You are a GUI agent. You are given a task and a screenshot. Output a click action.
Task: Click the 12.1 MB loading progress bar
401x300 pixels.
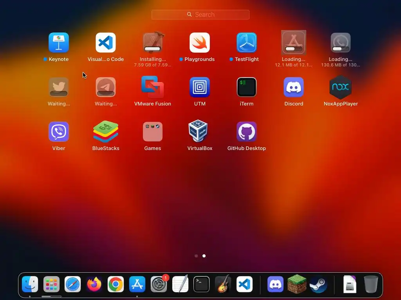coord(294,49)
